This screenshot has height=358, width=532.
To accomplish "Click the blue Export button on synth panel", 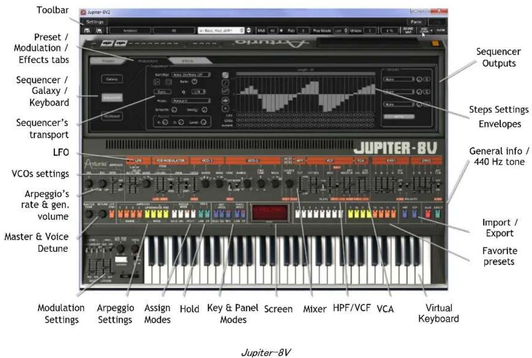I will tap(414, 214).
